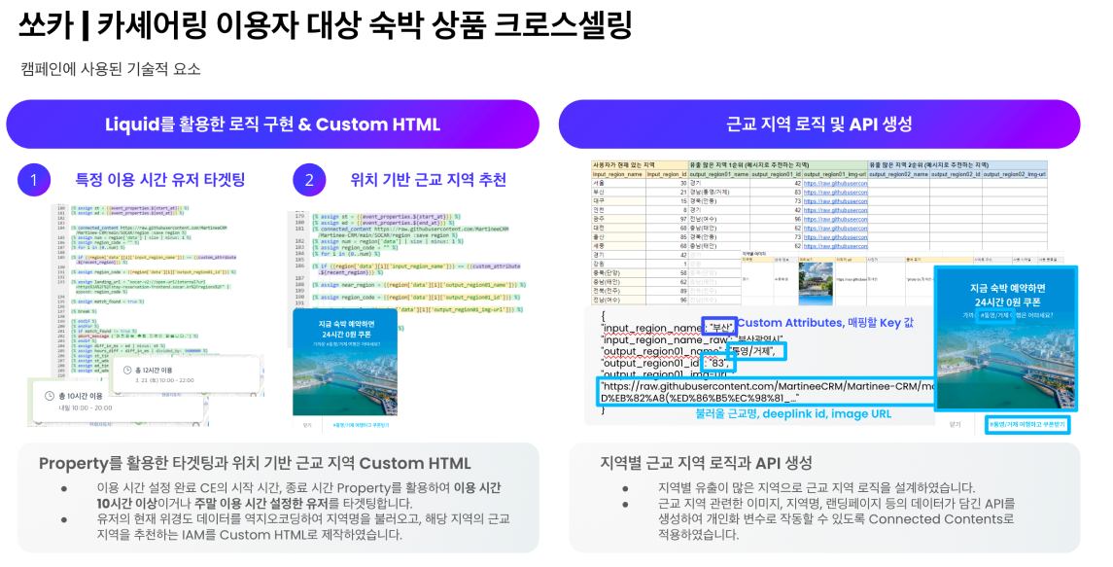Image resolution: width=1113 pixels, height=567 pixels.
Task: Click the clock icon in the 10-hour usage notification
Action: click(x=50, y=396)
